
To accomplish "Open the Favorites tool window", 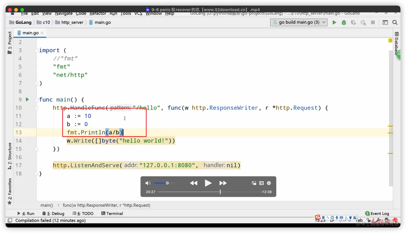I will [x=10, y=191].
